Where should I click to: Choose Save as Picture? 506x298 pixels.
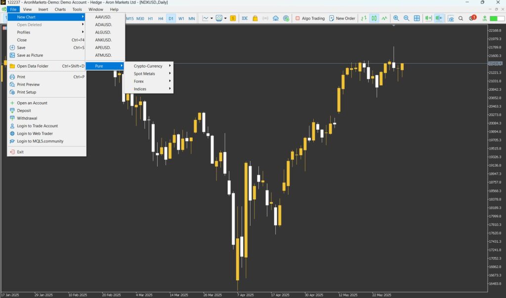(46, 55)
